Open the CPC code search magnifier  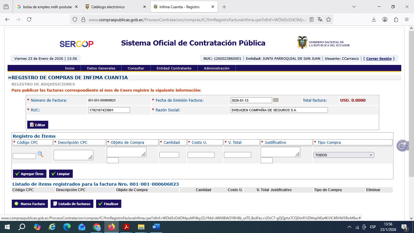click(40, 154)
